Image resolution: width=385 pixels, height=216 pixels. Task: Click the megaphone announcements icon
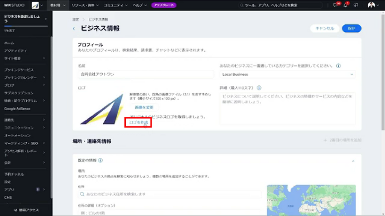[356, 5]
